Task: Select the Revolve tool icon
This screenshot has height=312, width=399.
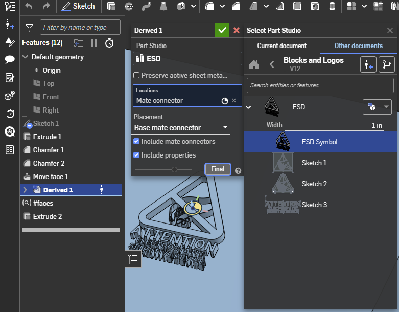Action: (x=129, y=6)
